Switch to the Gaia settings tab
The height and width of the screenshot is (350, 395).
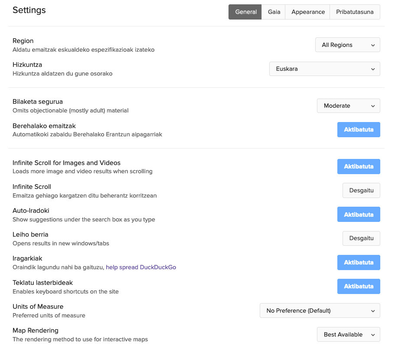[x=274, y=12]
